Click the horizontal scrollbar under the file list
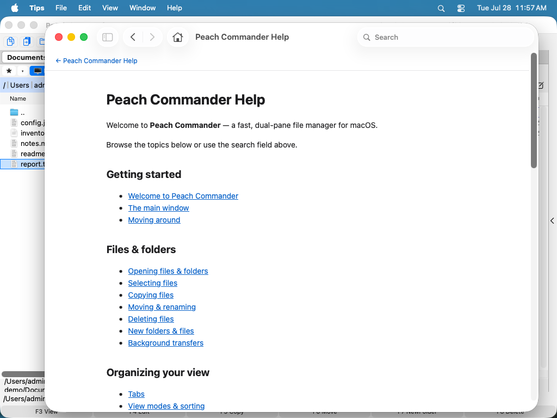 click(x=23, y=374)
